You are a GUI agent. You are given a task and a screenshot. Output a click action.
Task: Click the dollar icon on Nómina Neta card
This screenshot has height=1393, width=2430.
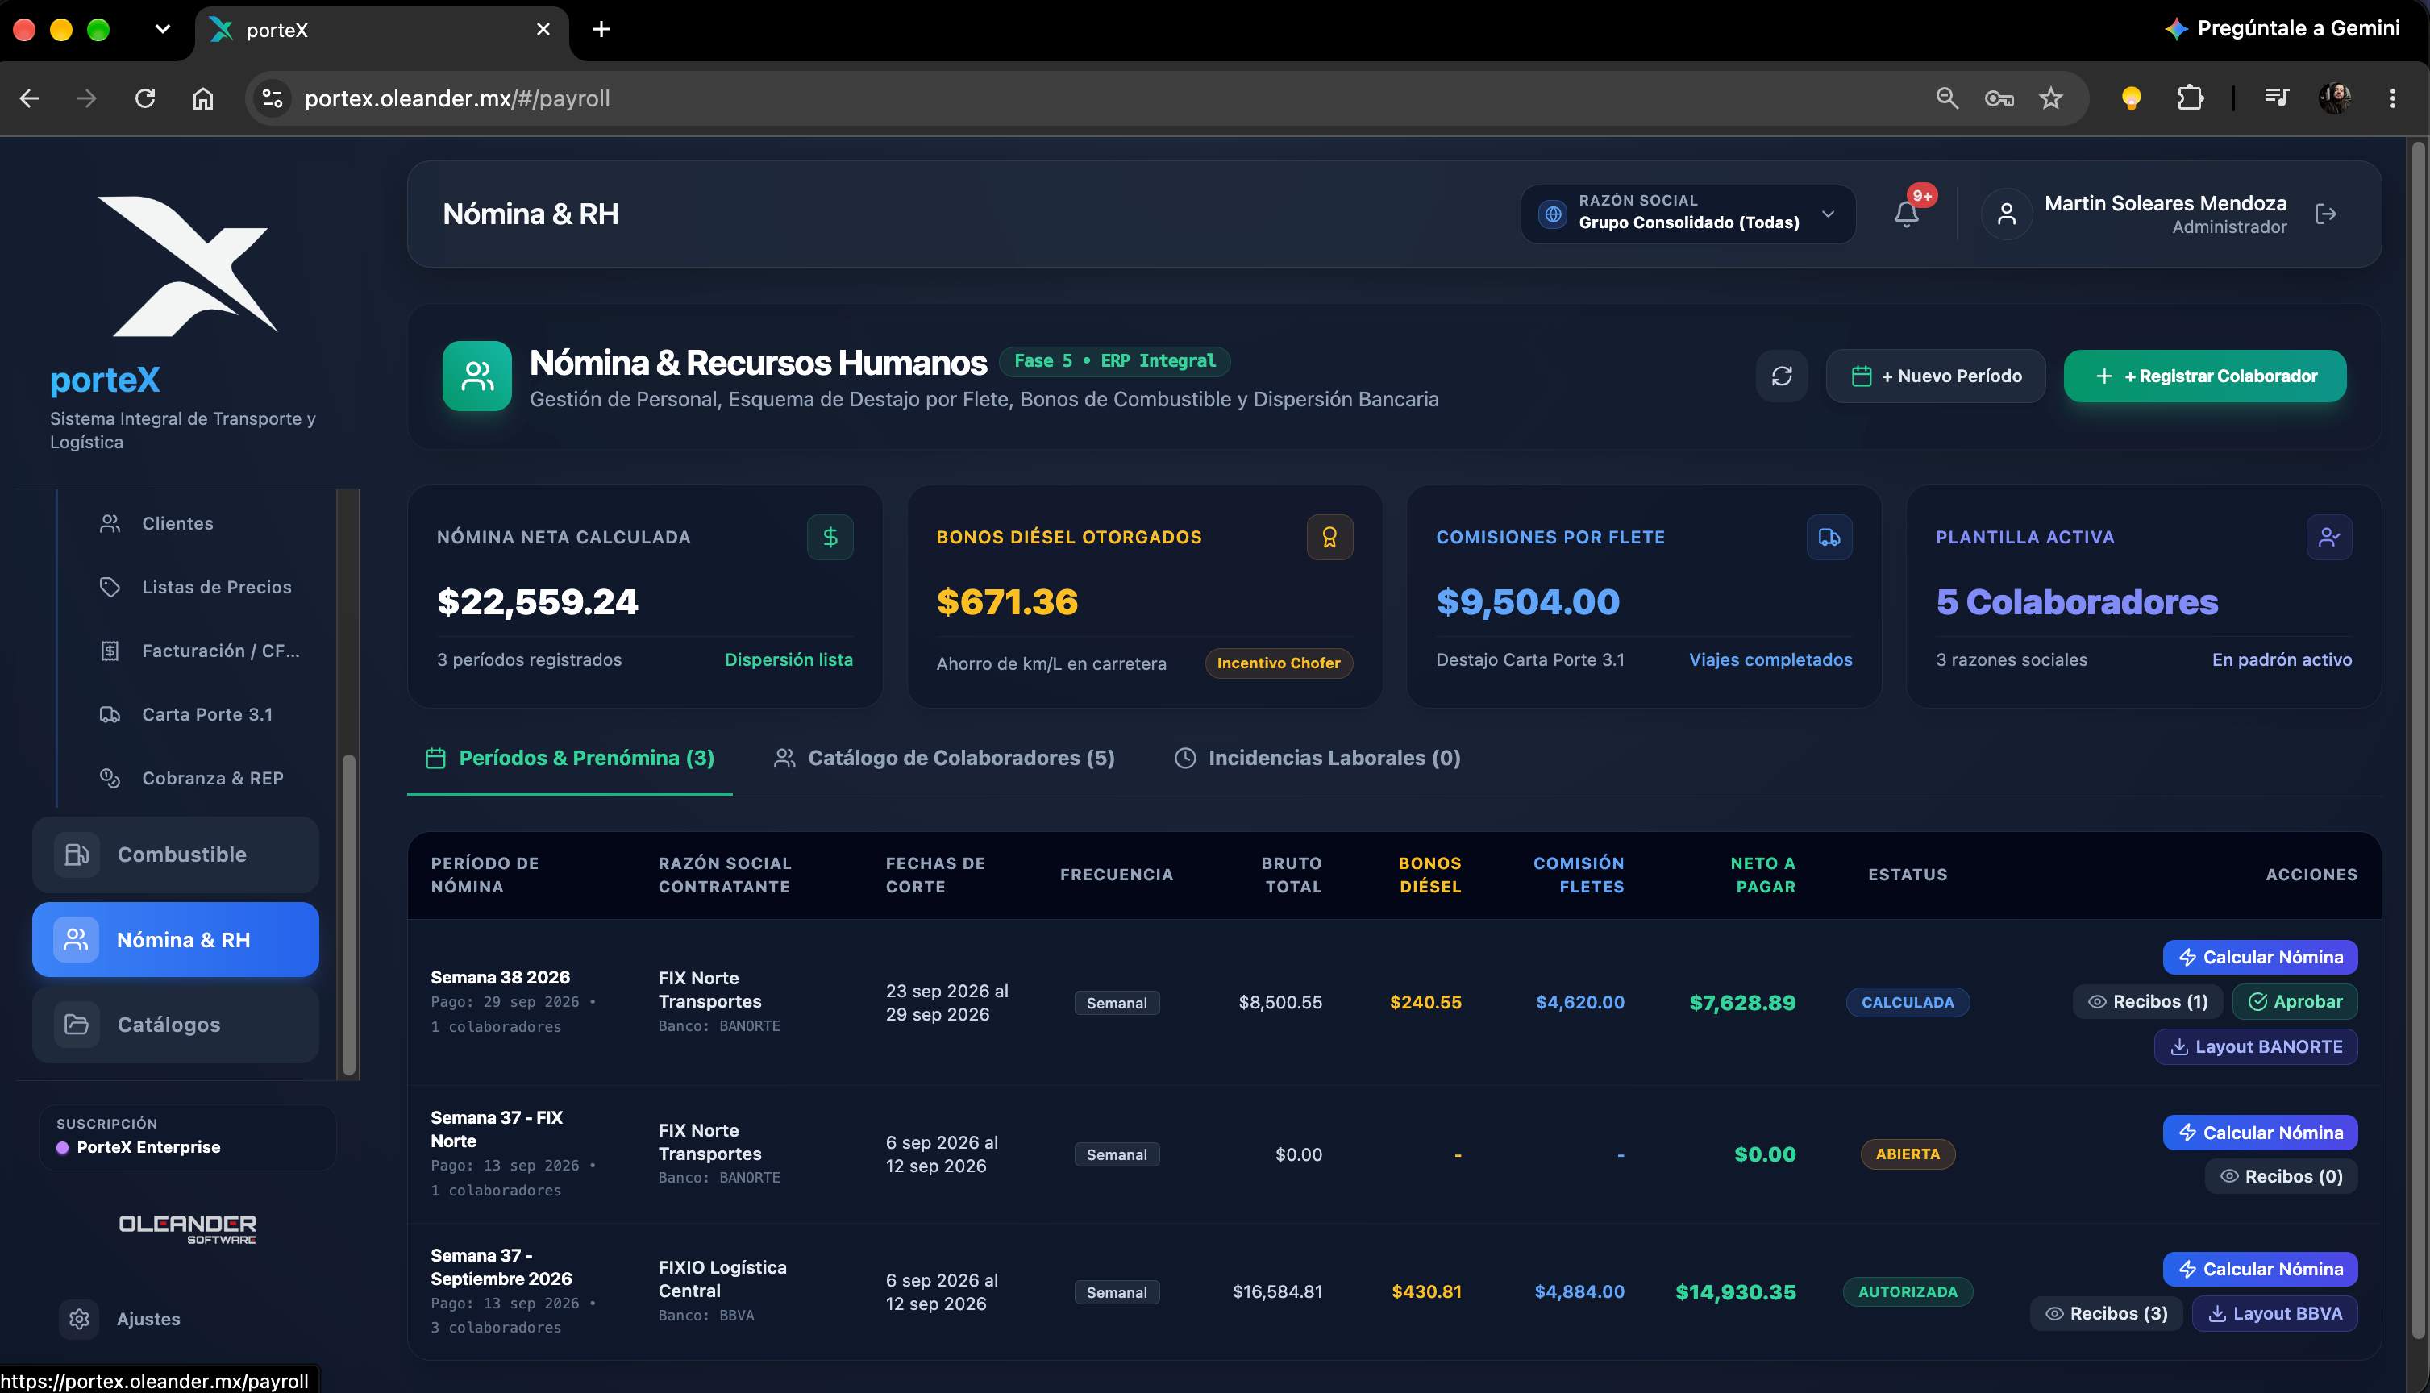[830, 537]
